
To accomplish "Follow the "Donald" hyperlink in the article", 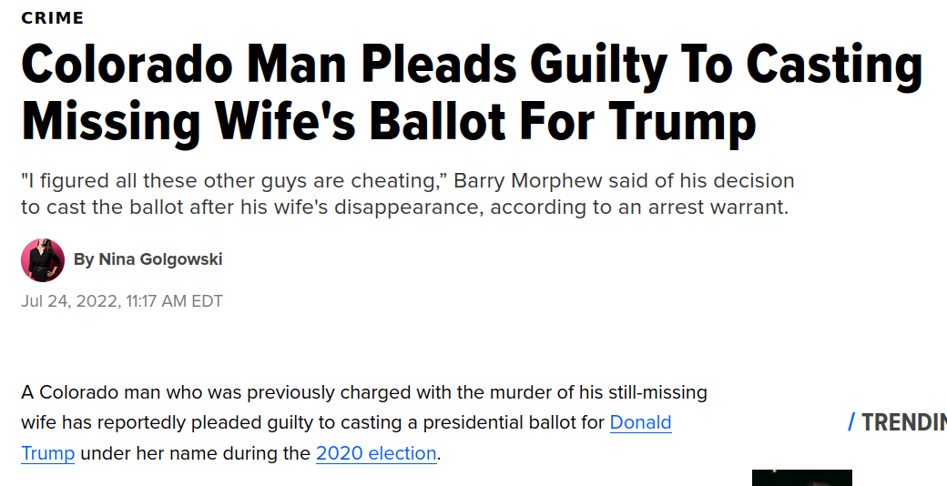I will pyautogui.click(x=641, y=422).
